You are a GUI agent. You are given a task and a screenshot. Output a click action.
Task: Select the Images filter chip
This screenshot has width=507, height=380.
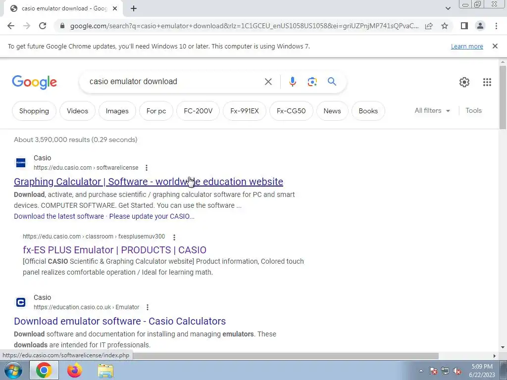tap(117, 111)
